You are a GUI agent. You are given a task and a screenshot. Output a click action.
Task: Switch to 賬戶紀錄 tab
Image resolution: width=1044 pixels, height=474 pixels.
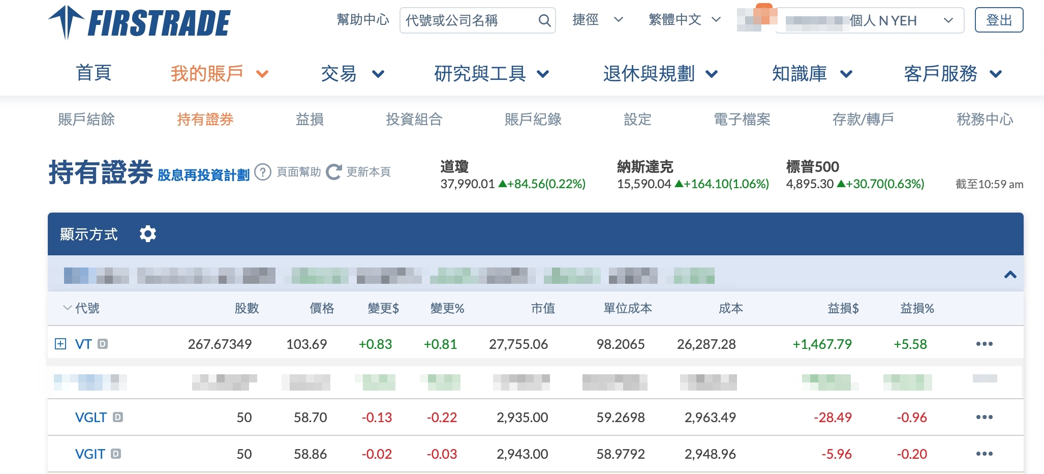pyautogui.click(x=533, y=120)
